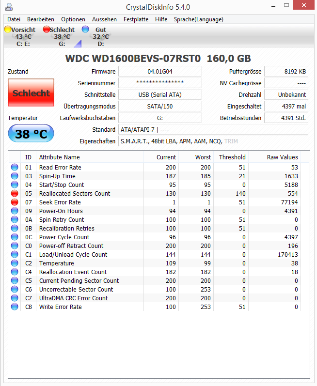Viewport: 317px width, 386px height.
Task: Select the Reallocated Sectors Count row text
Action: [x=75, y=194]
